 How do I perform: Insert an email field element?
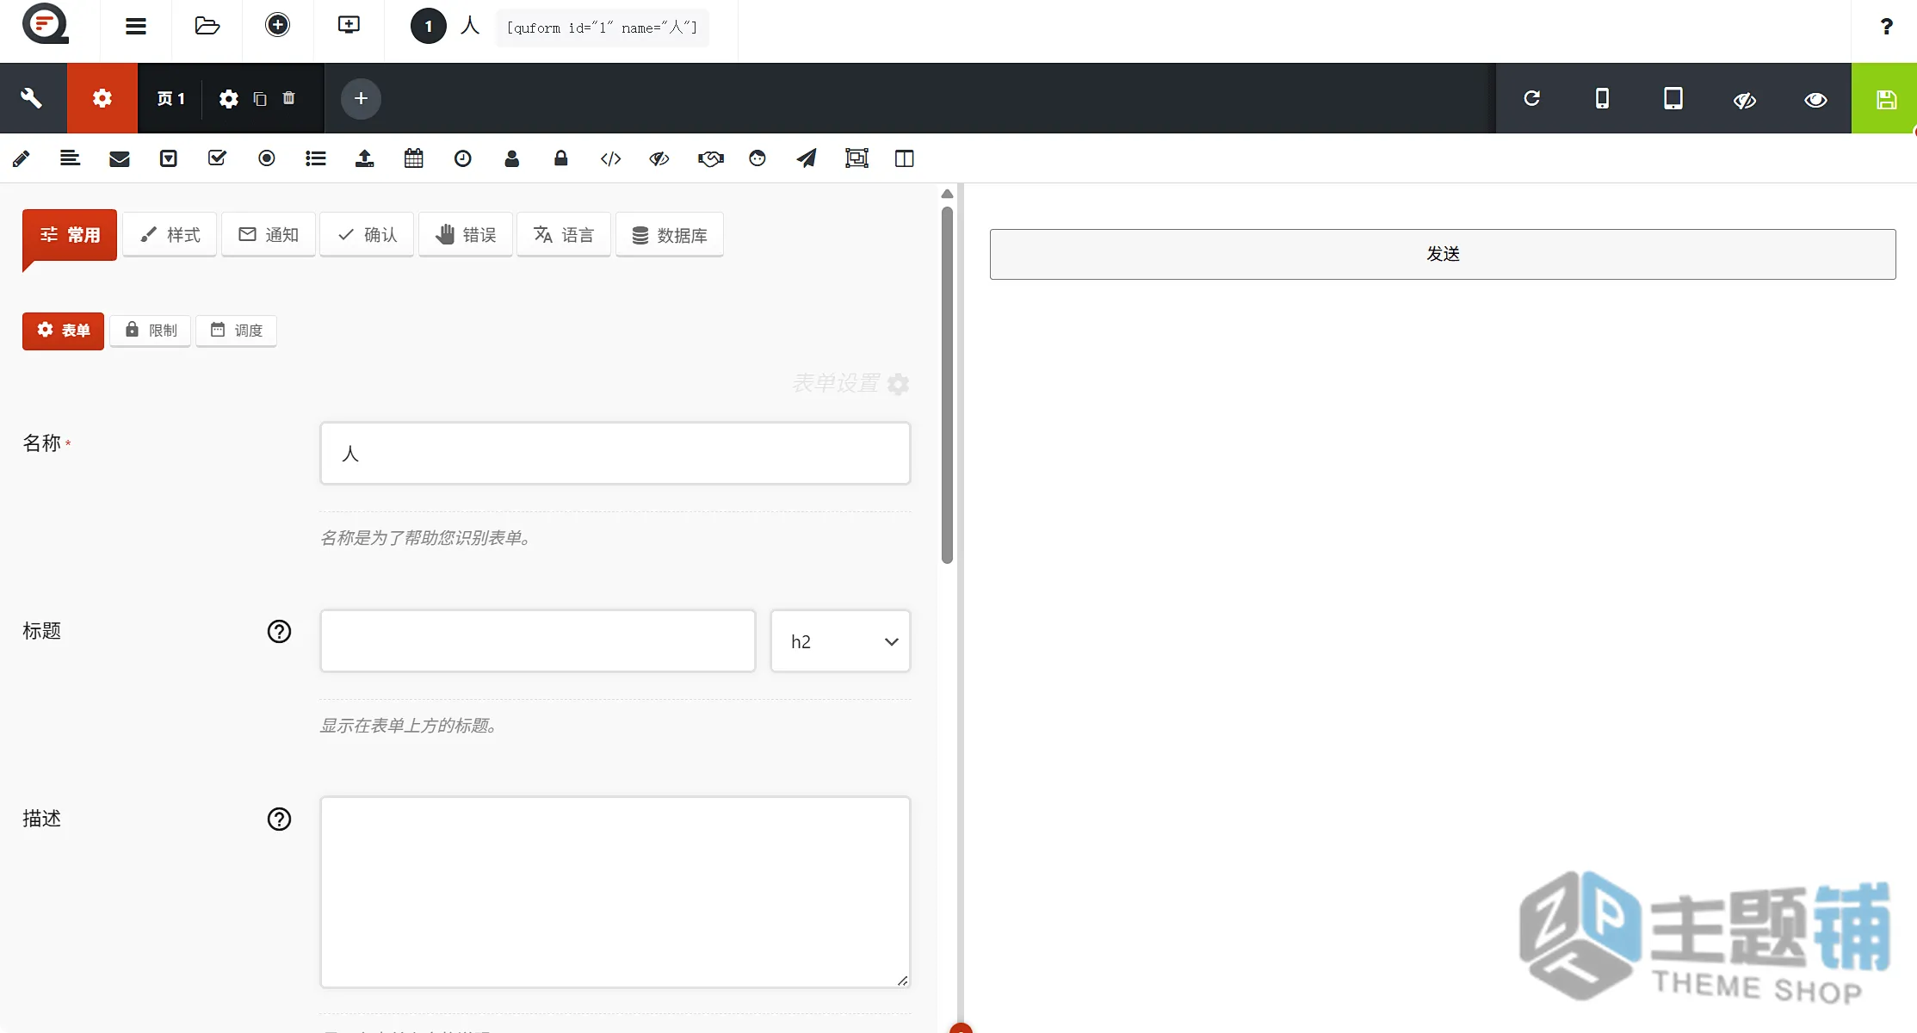click(120, 158)
